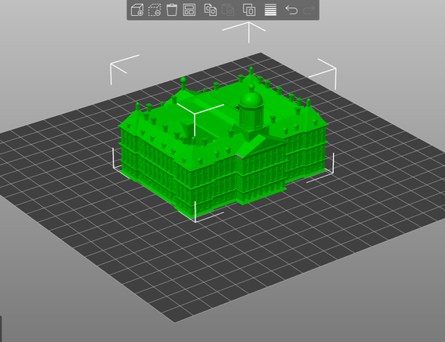
Task: Click the Delete all trash can icon
Action: [x=172, y=10]
